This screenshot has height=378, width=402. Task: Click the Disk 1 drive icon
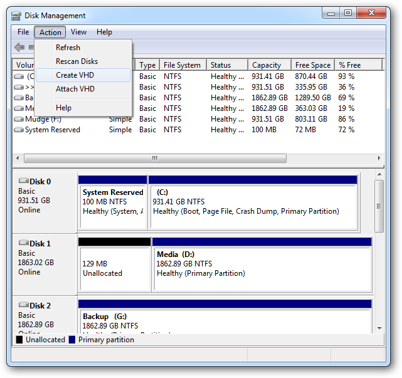[24, 243]
